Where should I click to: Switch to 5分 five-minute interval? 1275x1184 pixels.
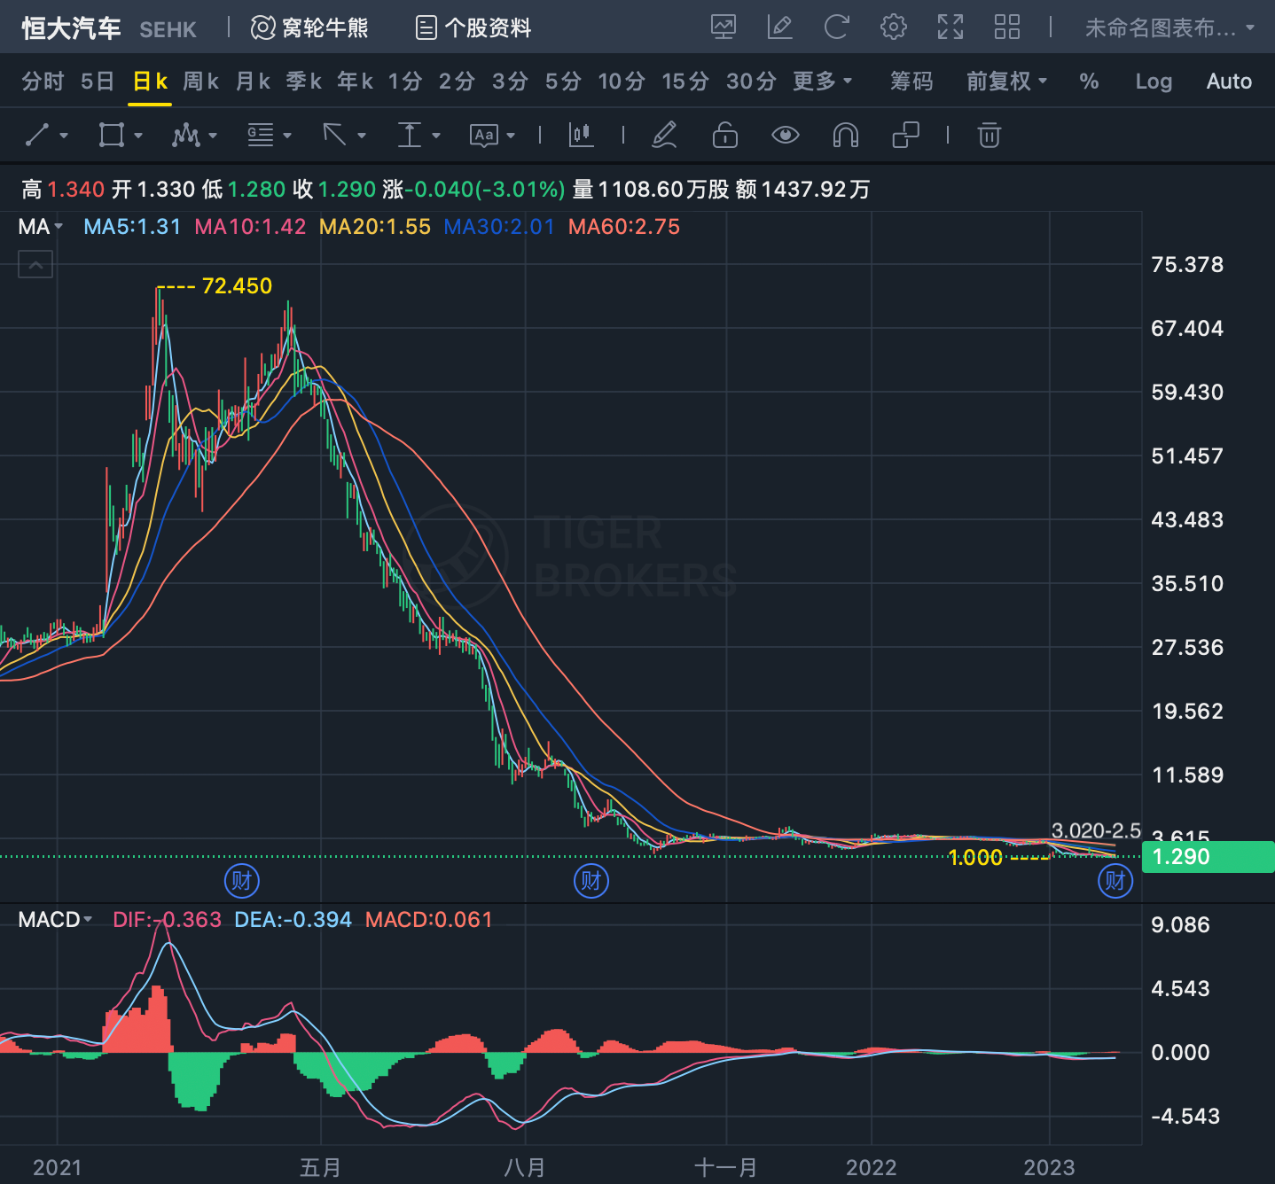tap(563, 82)
